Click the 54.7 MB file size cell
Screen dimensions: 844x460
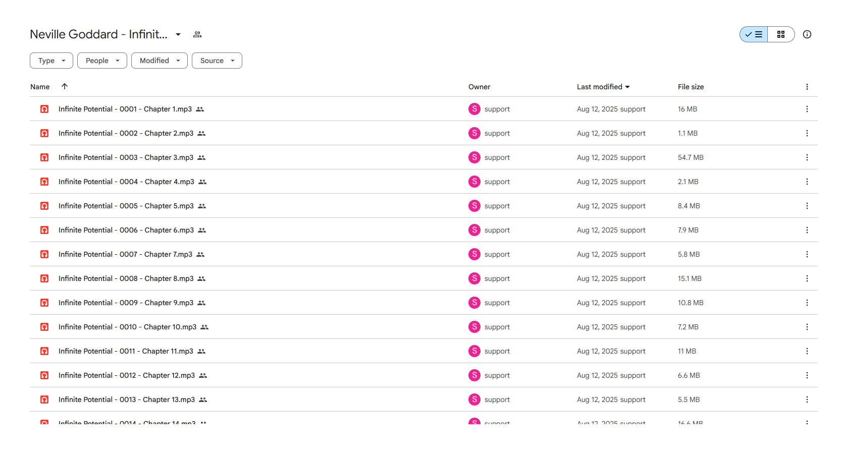coord(691,157)
